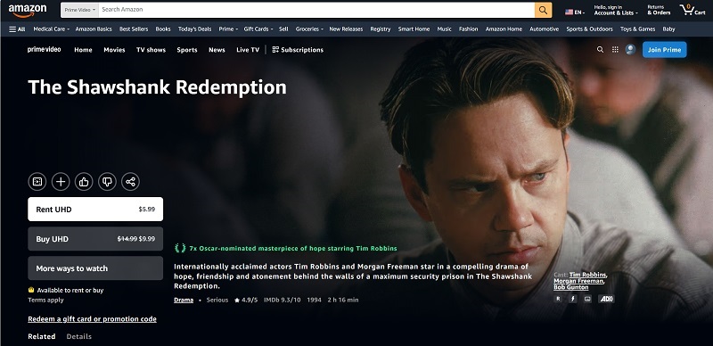713x346 pixels.
Task: Click the audio description AD badge
Action: point(606,299)
